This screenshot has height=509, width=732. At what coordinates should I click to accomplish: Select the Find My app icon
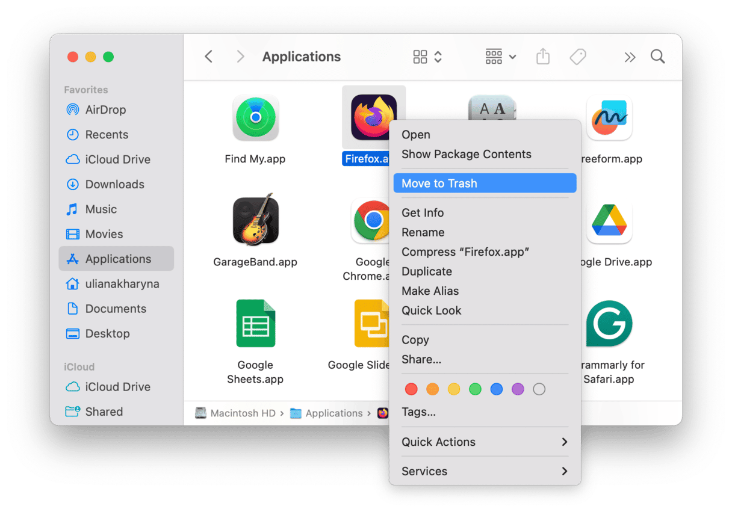[255, 117]
